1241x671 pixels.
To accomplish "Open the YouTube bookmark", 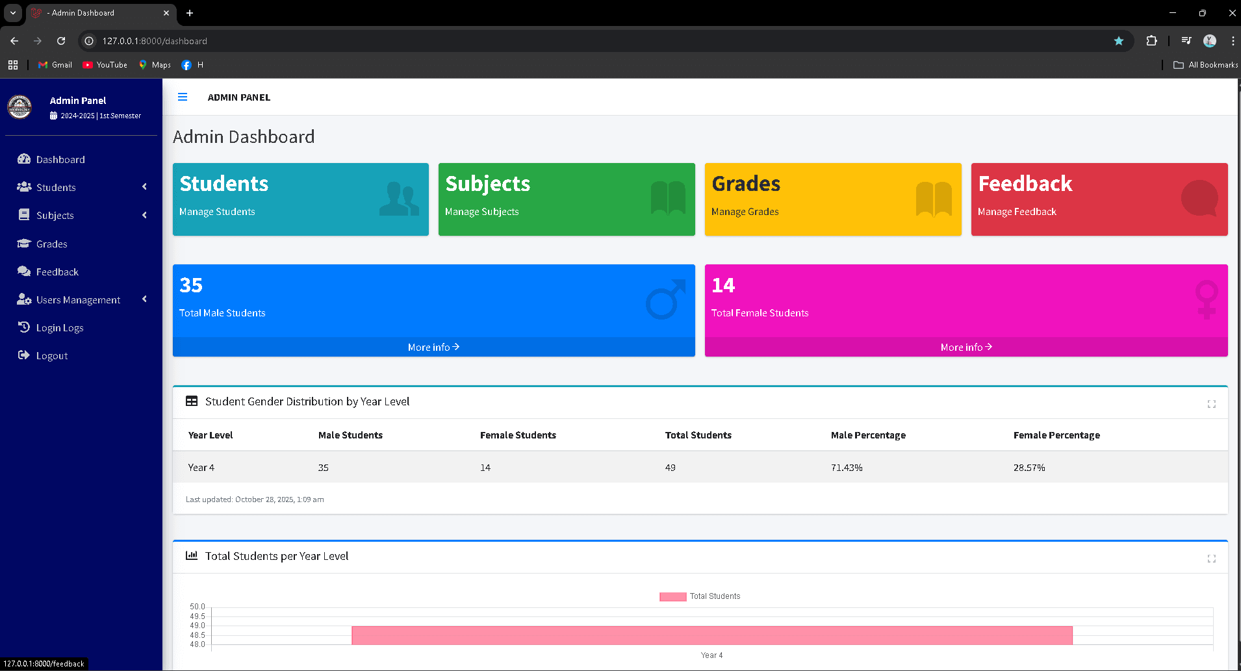I will (105, 64).
